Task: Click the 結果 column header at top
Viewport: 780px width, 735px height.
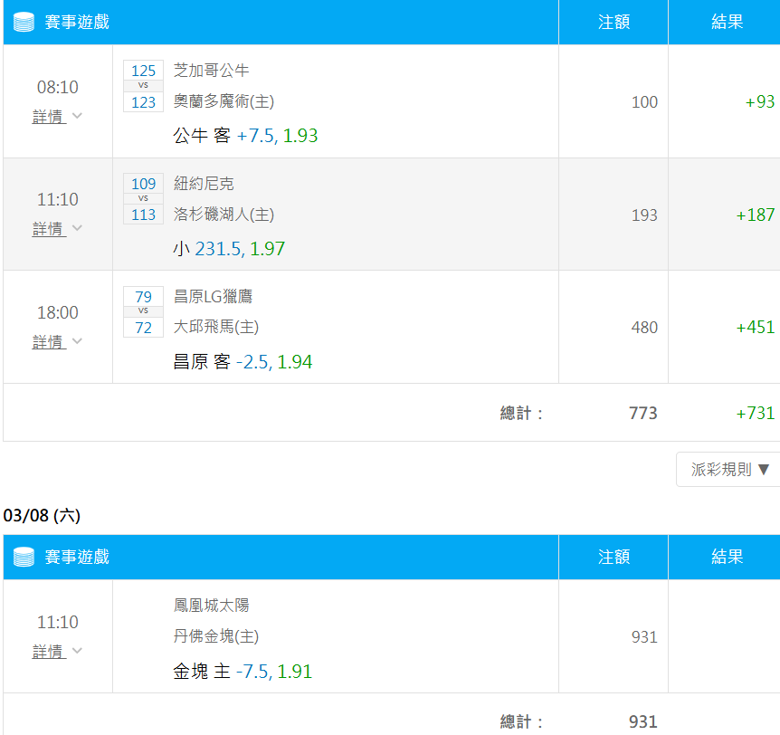Action: pyautogui.click(x=727, y=23)
